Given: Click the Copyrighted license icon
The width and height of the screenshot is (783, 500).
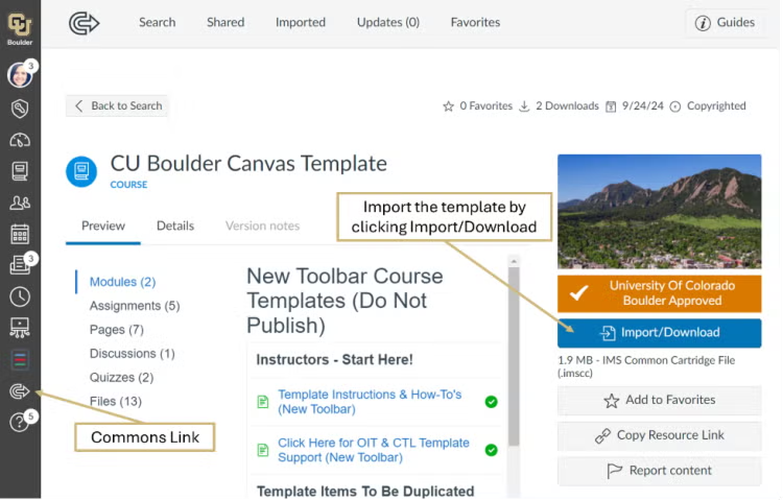Looking at the screenshot, I should click(675, 106).
